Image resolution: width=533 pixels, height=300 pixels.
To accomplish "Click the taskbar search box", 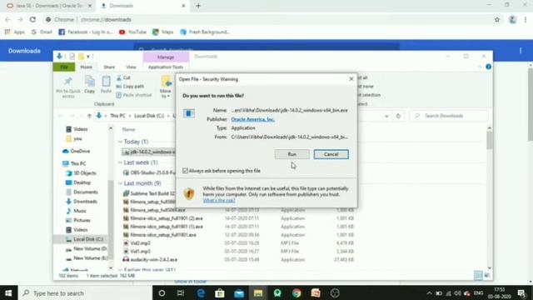I will click(x=85, y=292).
